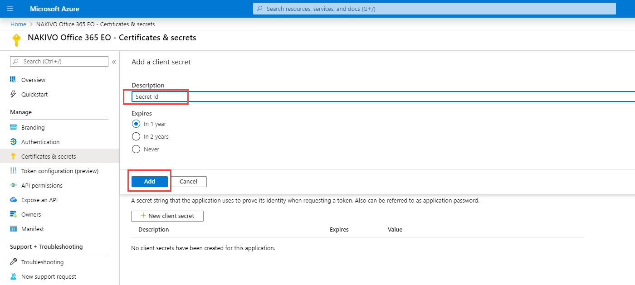Click the Cancel button
The image size is (635, 285).
tap(188, 181)
